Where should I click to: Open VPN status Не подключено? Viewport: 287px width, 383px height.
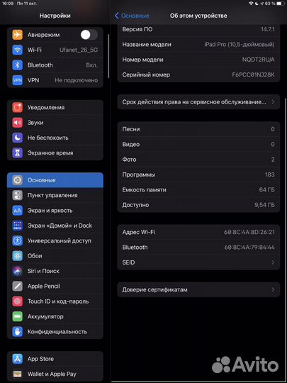coord(77,80)
